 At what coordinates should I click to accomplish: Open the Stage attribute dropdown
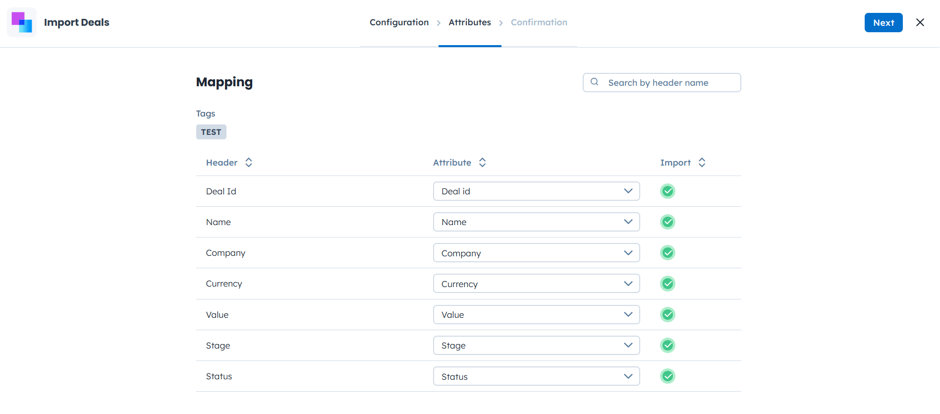536,346
